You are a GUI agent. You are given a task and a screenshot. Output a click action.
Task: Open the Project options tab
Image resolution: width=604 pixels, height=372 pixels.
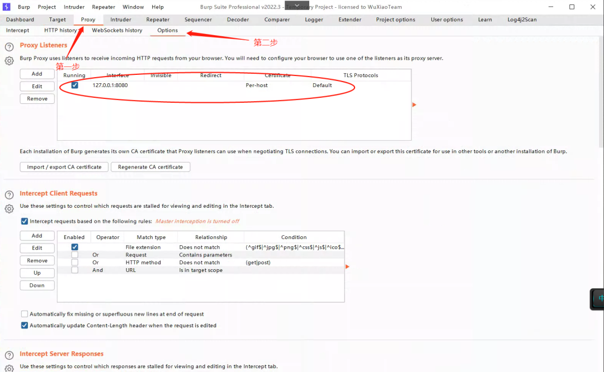[x=395, y=20]
